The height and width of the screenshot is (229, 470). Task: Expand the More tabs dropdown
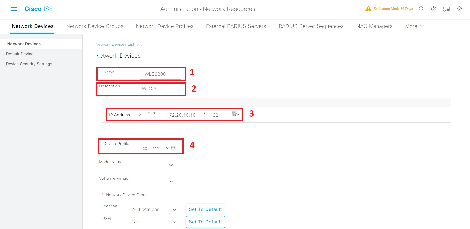(414, 26)
